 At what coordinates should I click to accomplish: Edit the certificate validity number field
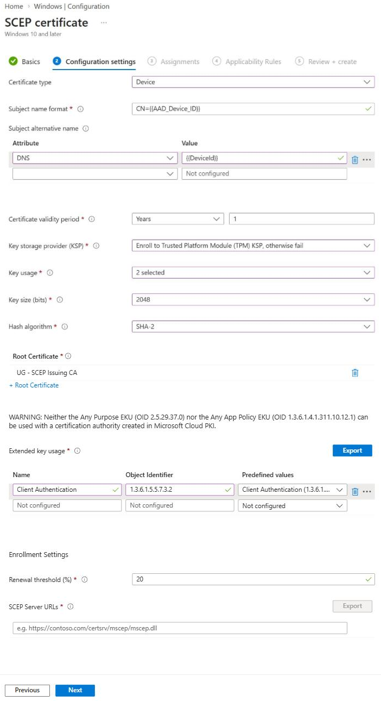click(x=302, y=219)
